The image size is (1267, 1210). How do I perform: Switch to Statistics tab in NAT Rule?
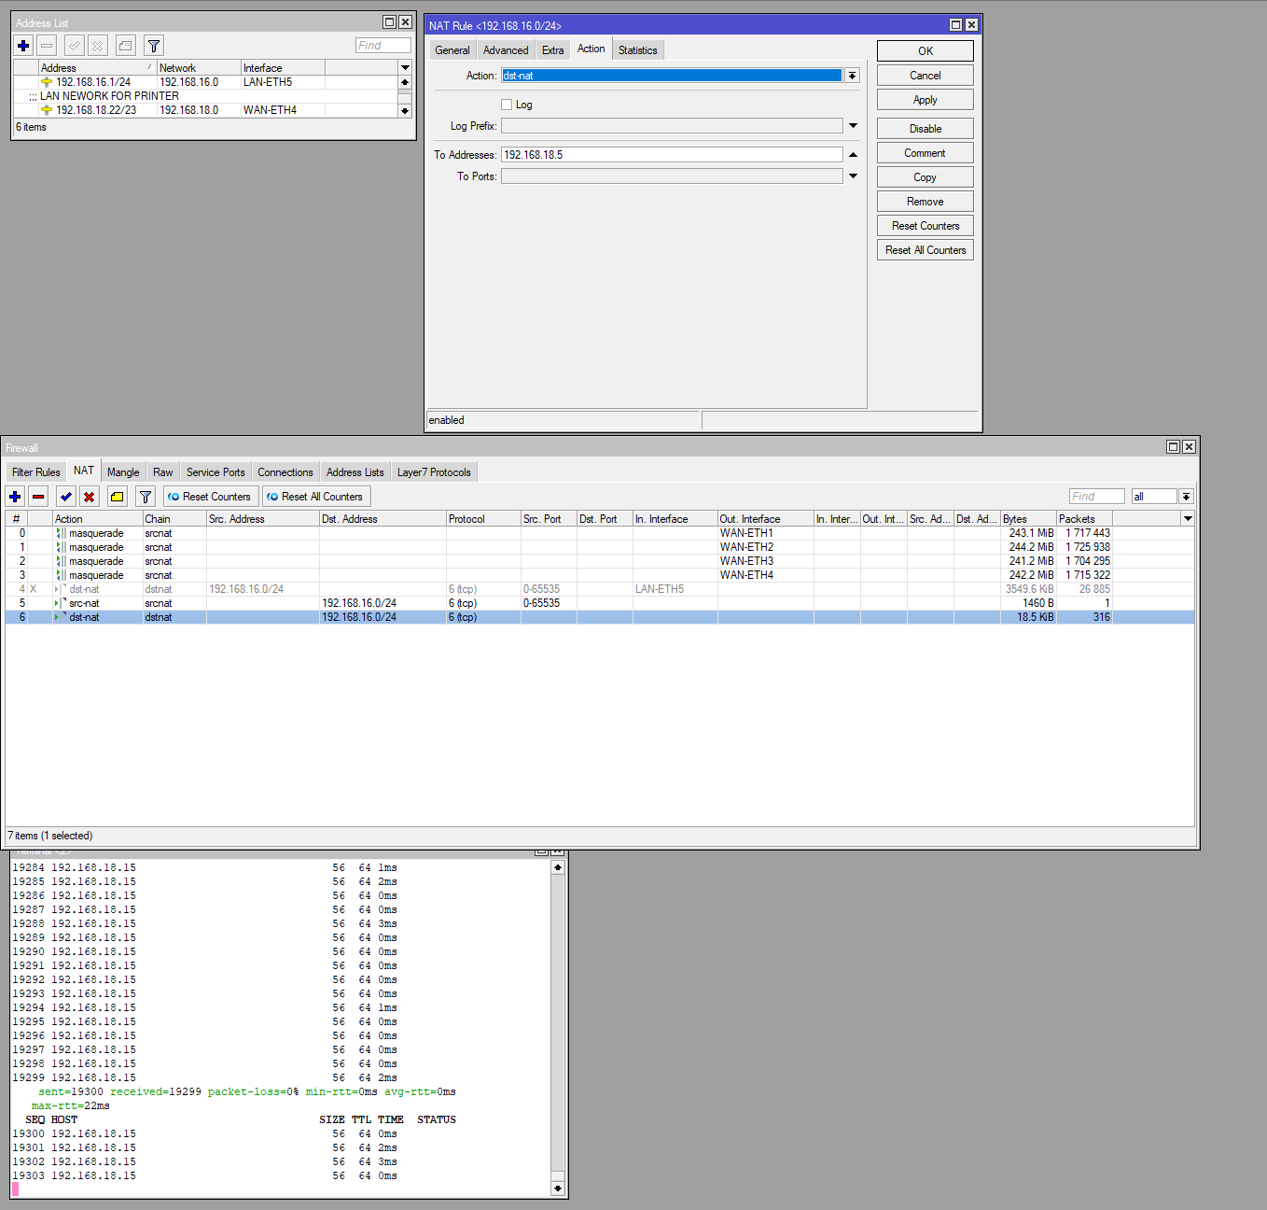click(x=638, y=50)
